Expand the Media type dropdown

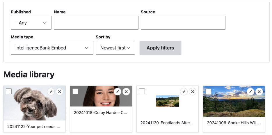(x=52, y=48)
